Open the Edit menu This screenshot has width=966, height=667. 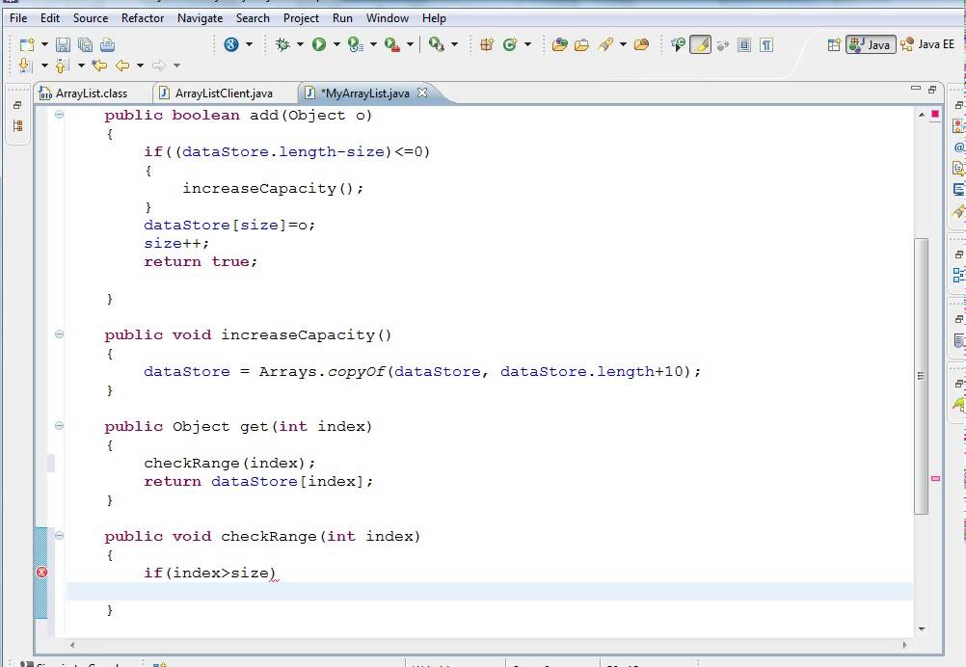coord(50,18)
